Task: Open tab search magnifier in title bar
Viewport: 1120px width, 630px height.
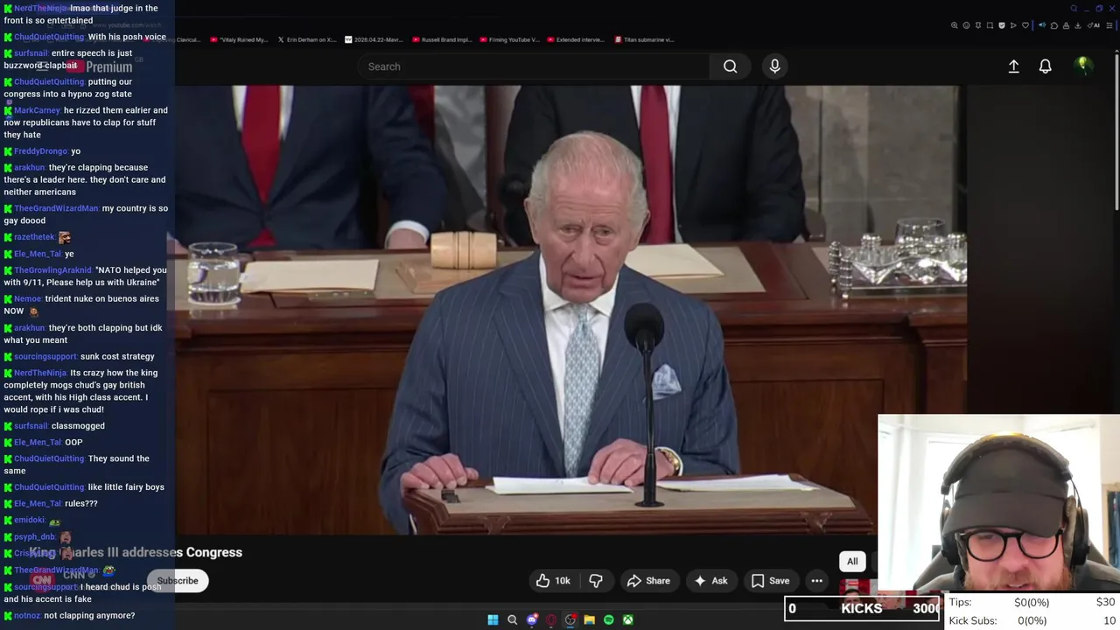Action: (1074, 9)
